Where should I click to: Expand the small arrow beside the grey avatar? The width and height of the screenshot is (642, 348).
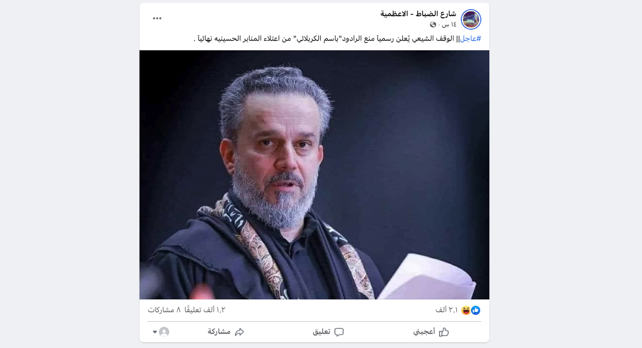[x=155, y=331]
